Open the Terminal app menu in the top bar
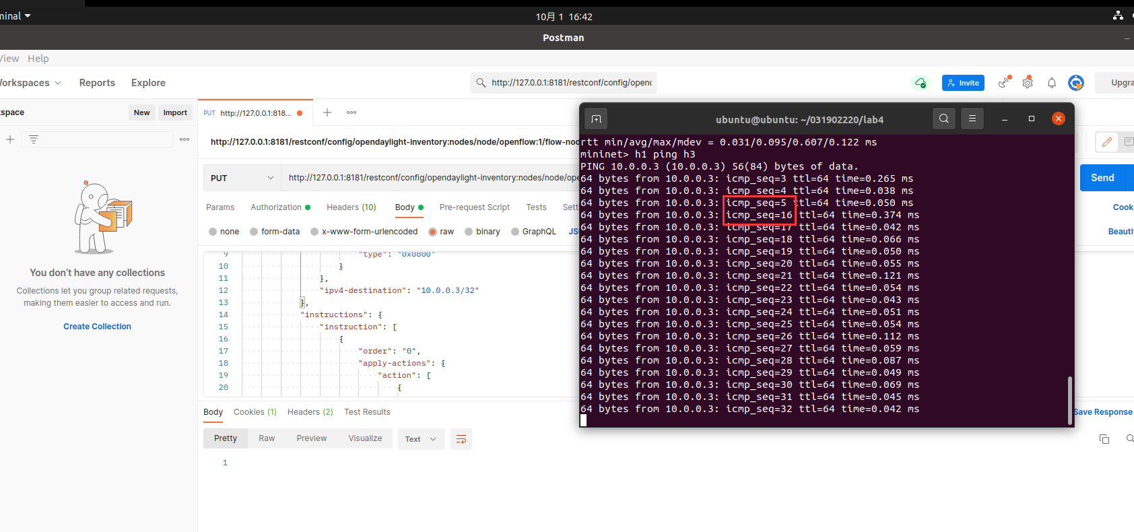The image size is (1134, 532). coord(15,16)
